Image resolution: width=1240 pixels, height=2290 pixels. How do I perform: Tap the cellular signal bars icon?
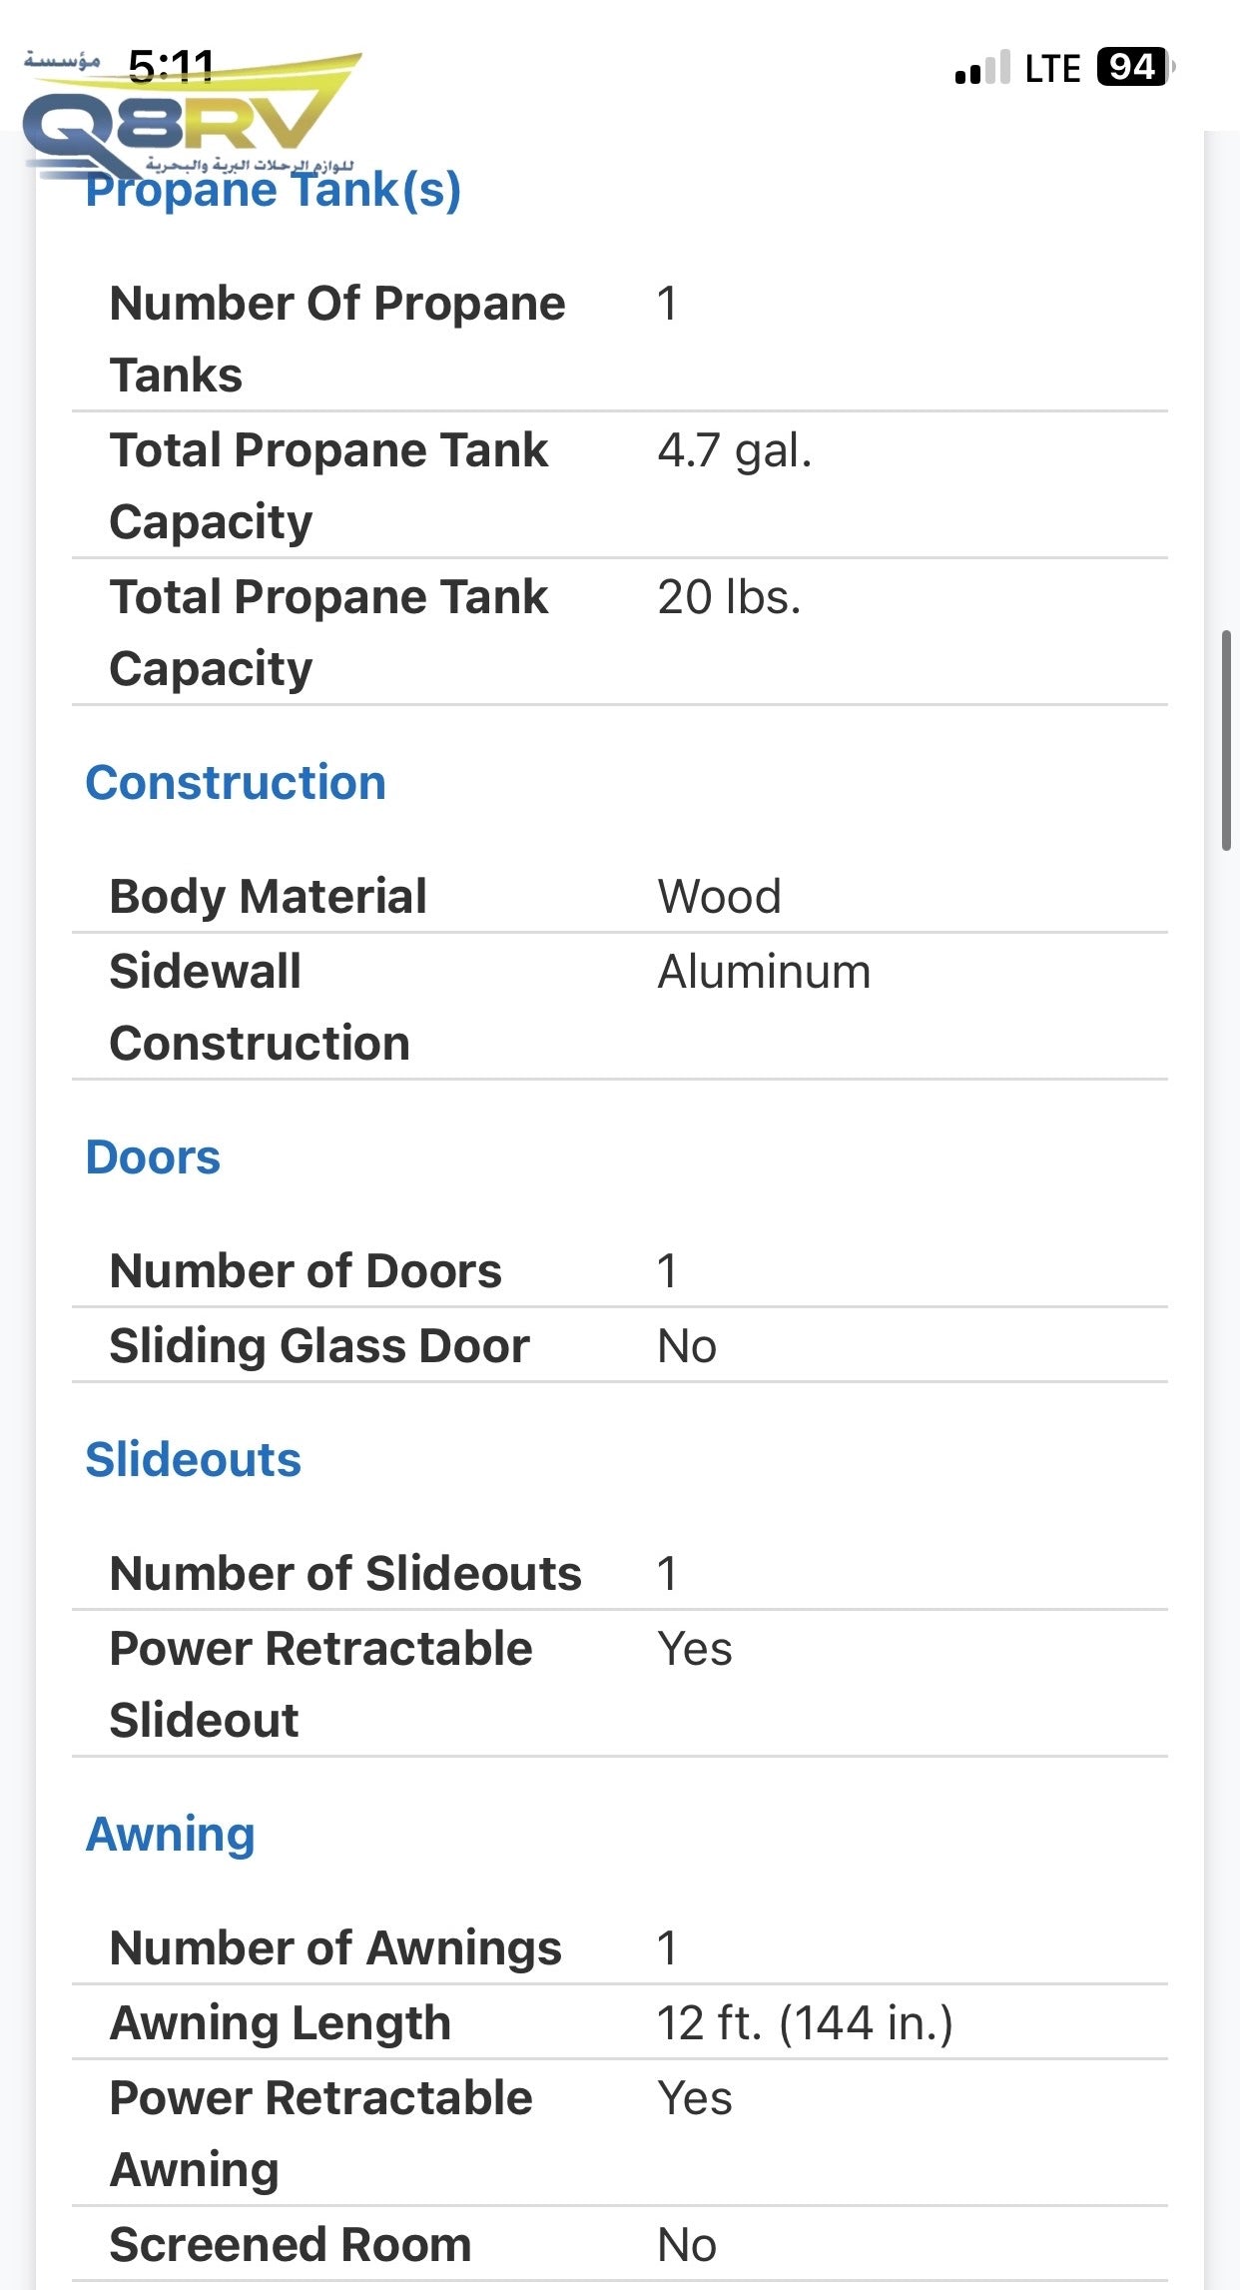pyautogui.click(x=982, y=68)
